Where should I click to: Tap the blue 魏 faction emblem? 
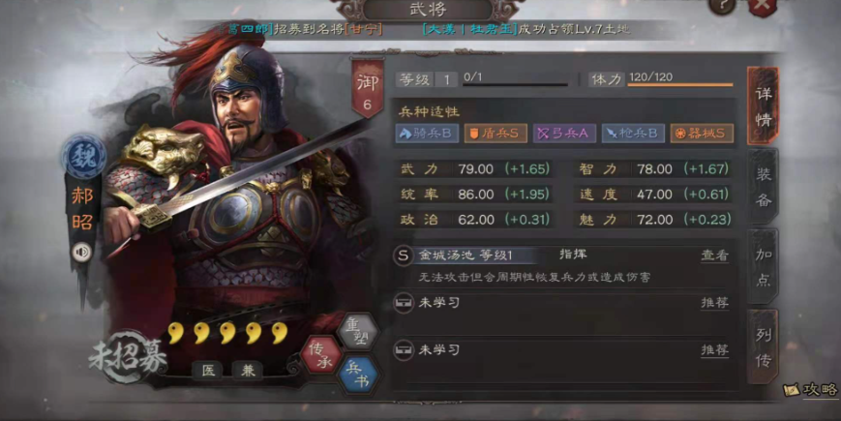(83, 157)
